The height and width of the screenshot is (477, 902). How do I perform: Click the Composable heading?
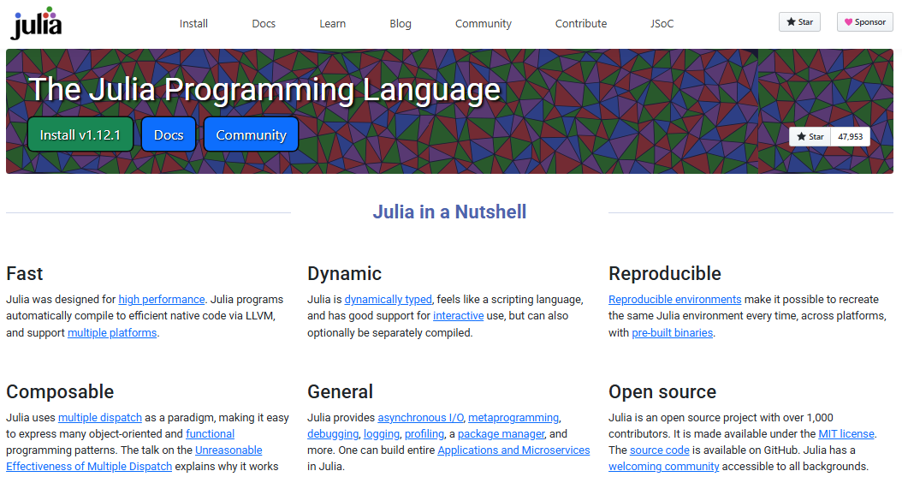[x=60, y=391]
